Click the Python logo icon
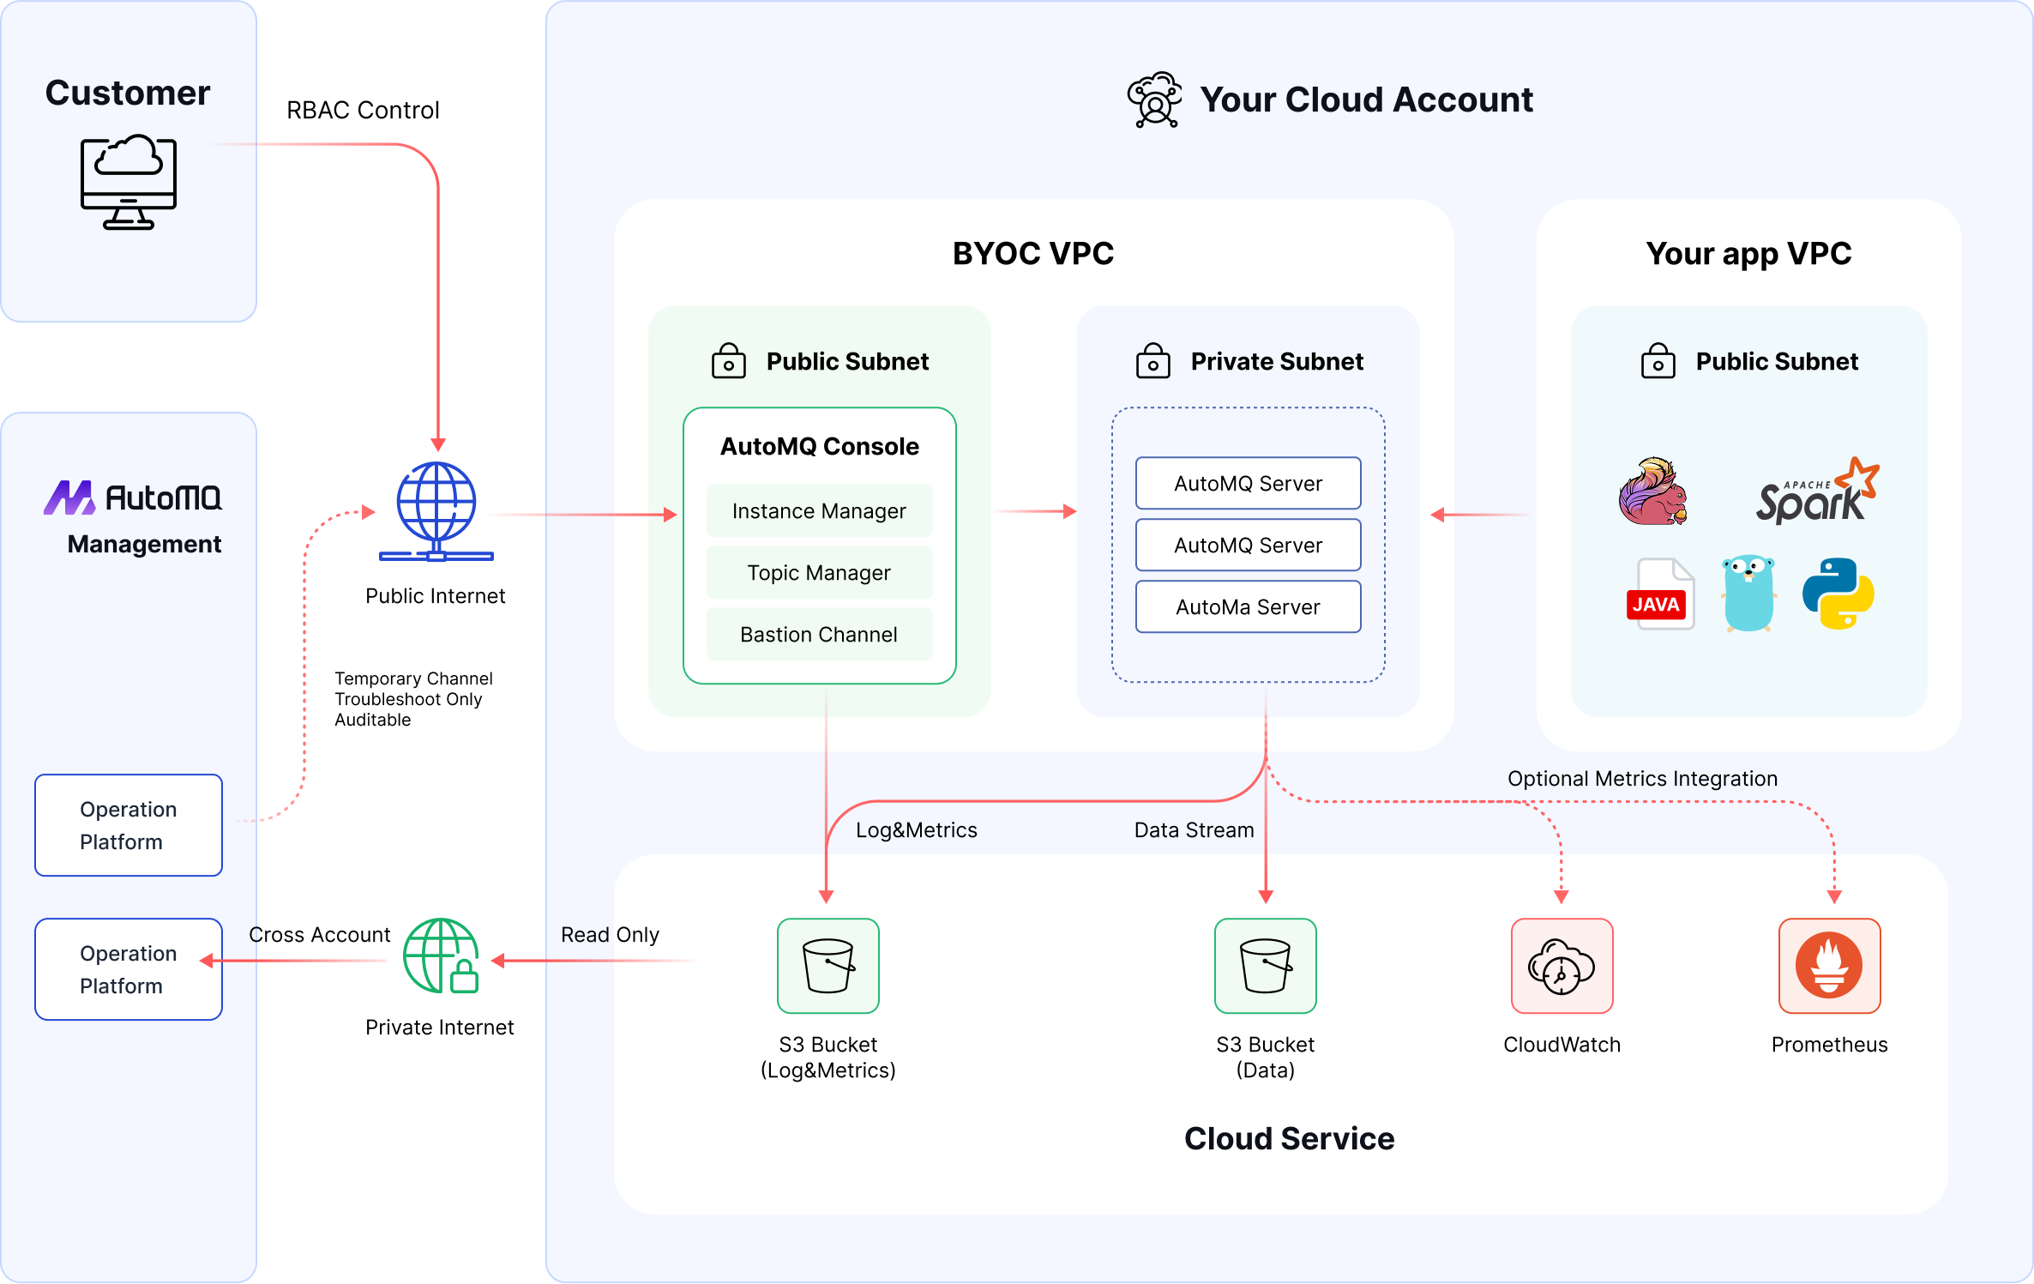Image resolution: width=2034 pixels, height=1284 pixels. (x=1838, y=594)
